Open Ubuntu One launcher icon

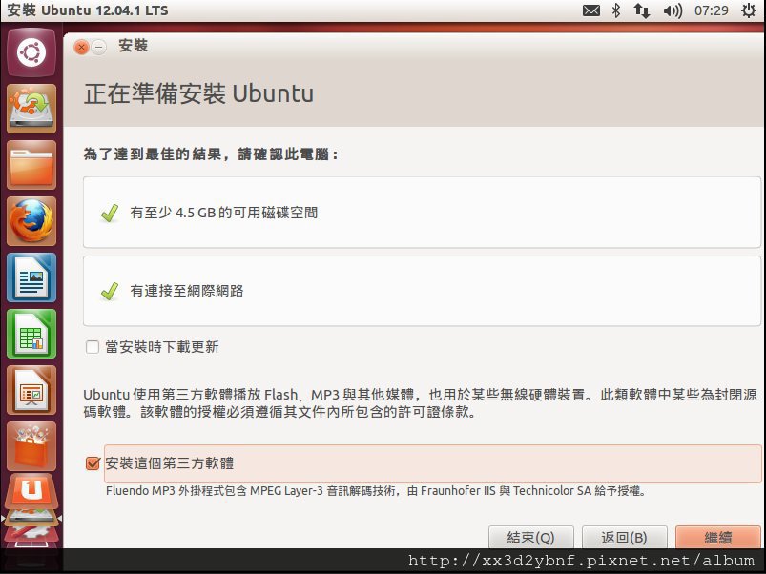point(31,492)
